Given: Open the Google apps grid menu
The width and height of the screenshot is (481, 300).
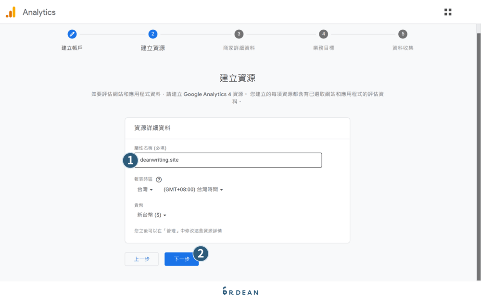Looking at the screenshot, I should click(448, 12).
